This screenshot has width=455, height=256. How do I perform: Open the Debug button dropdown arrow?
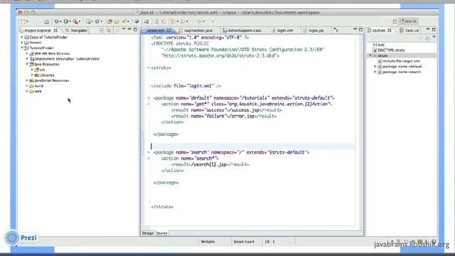[x=60, y=21]
